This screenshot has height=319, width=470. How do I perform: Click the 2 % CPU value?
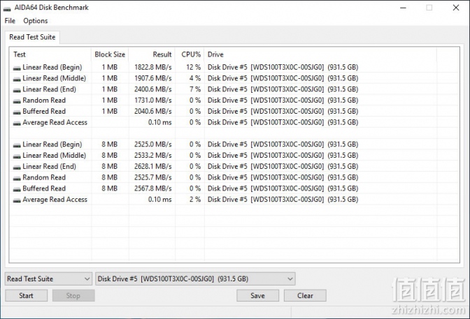click(x=195, y=200)
